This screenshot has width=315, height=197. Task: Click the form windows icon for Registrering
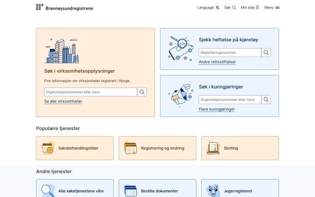coord(130,148)
